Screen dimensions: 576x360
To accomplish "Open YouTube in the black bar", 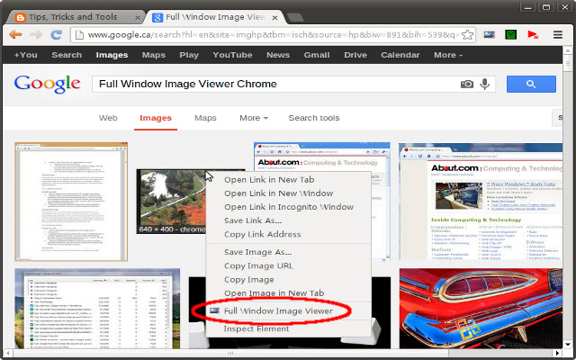I will click(x=232, y=55).
